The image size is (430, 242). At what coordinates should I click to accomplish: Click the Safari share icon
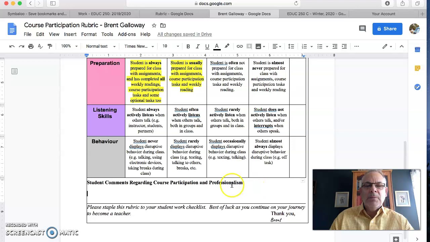click(x=402, y=3)
